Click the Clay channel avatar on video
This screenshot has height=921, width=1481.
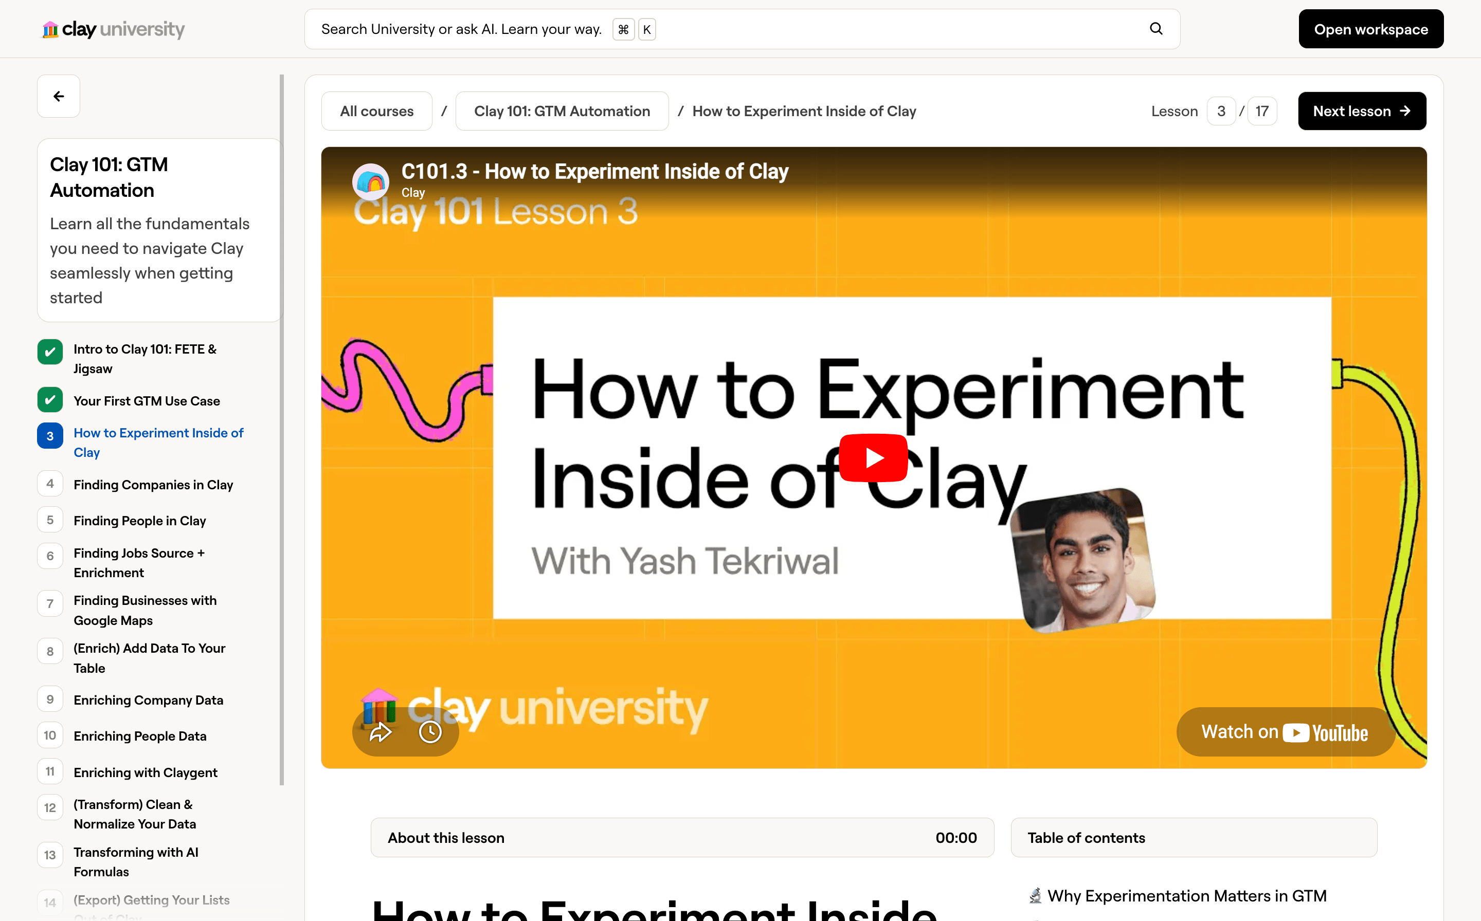371,181
